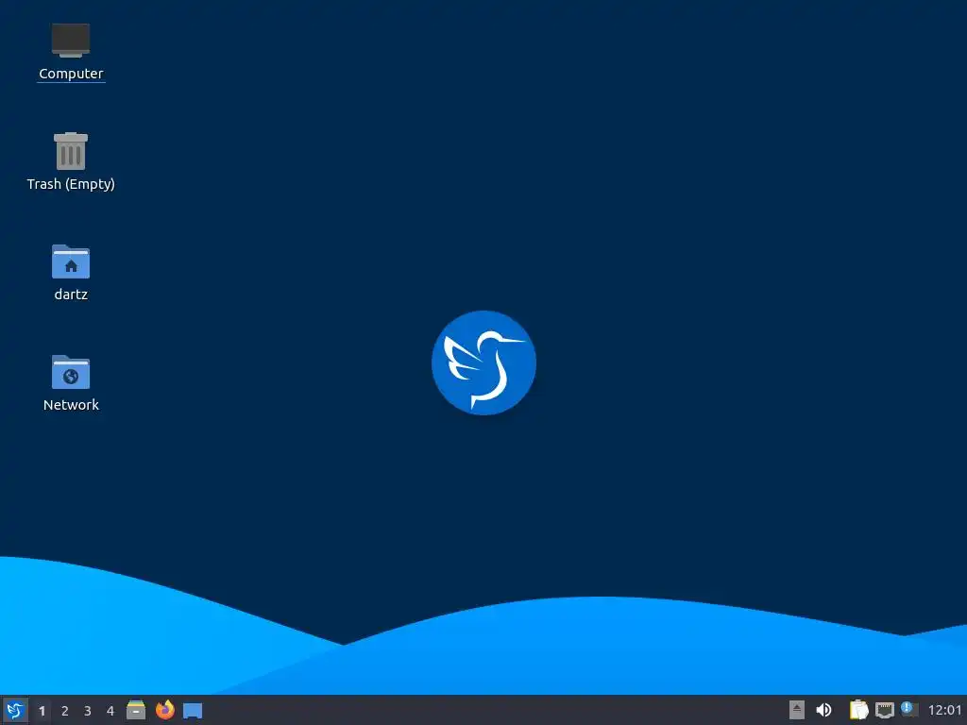Viewport: 967px width, 725px height.
Task: Open the removable media eject applet
Action: 797,710
